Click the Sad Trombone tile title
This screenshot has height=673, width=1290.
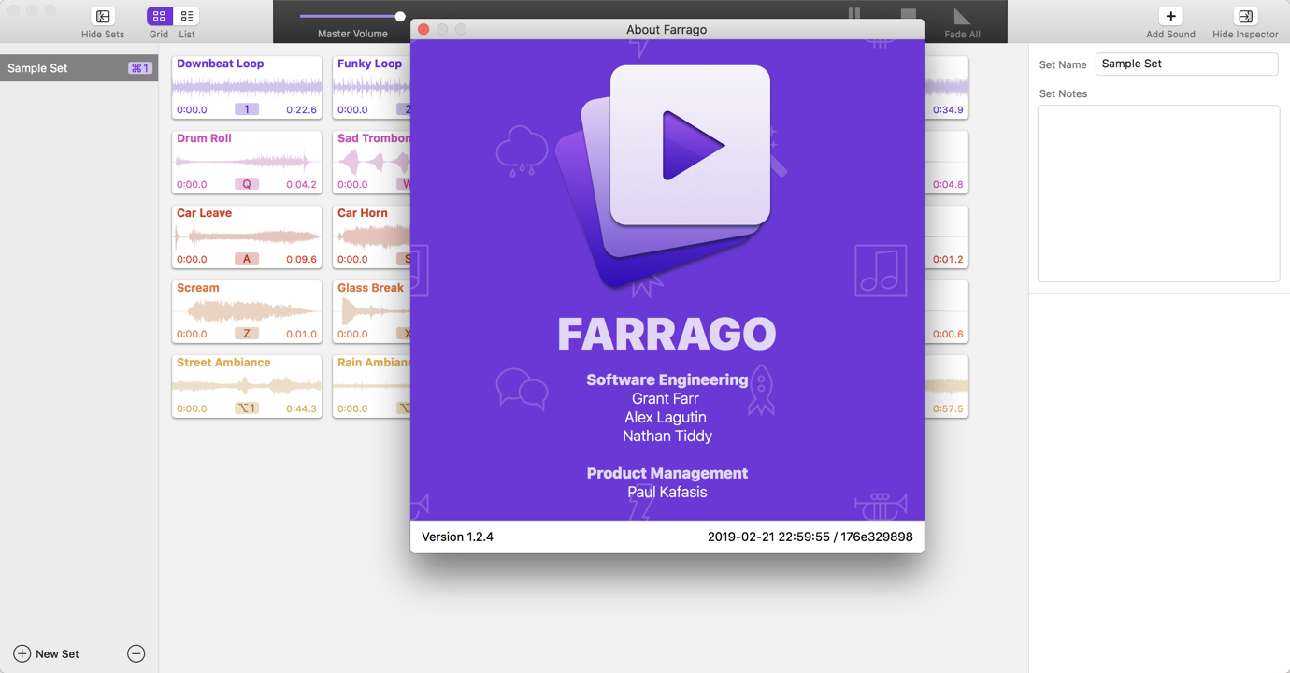click(x=374, y=138)
